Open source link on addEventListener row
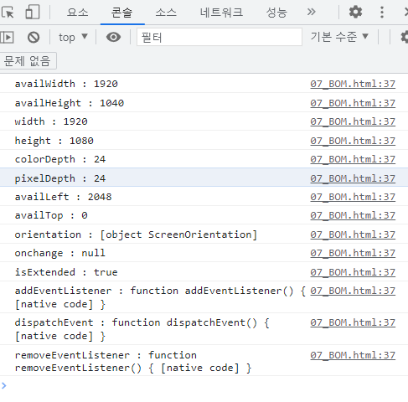 (x=353, y=291)
